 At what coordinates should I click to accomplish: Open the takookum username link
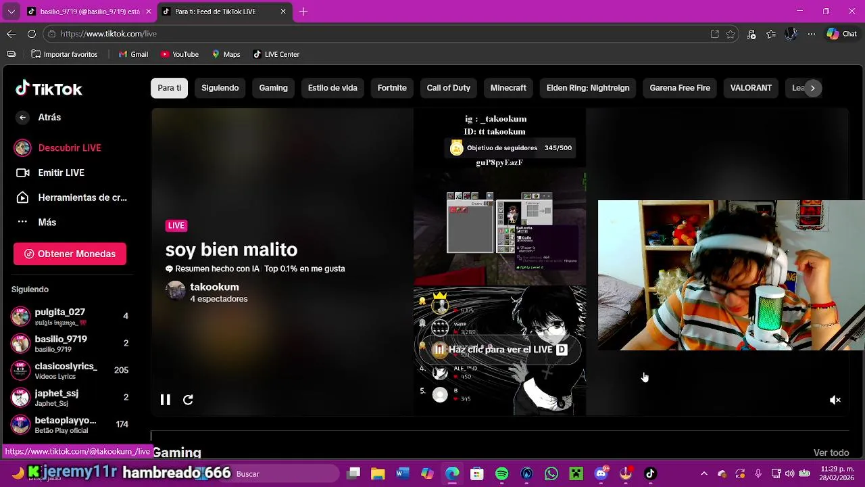(214, 287)
